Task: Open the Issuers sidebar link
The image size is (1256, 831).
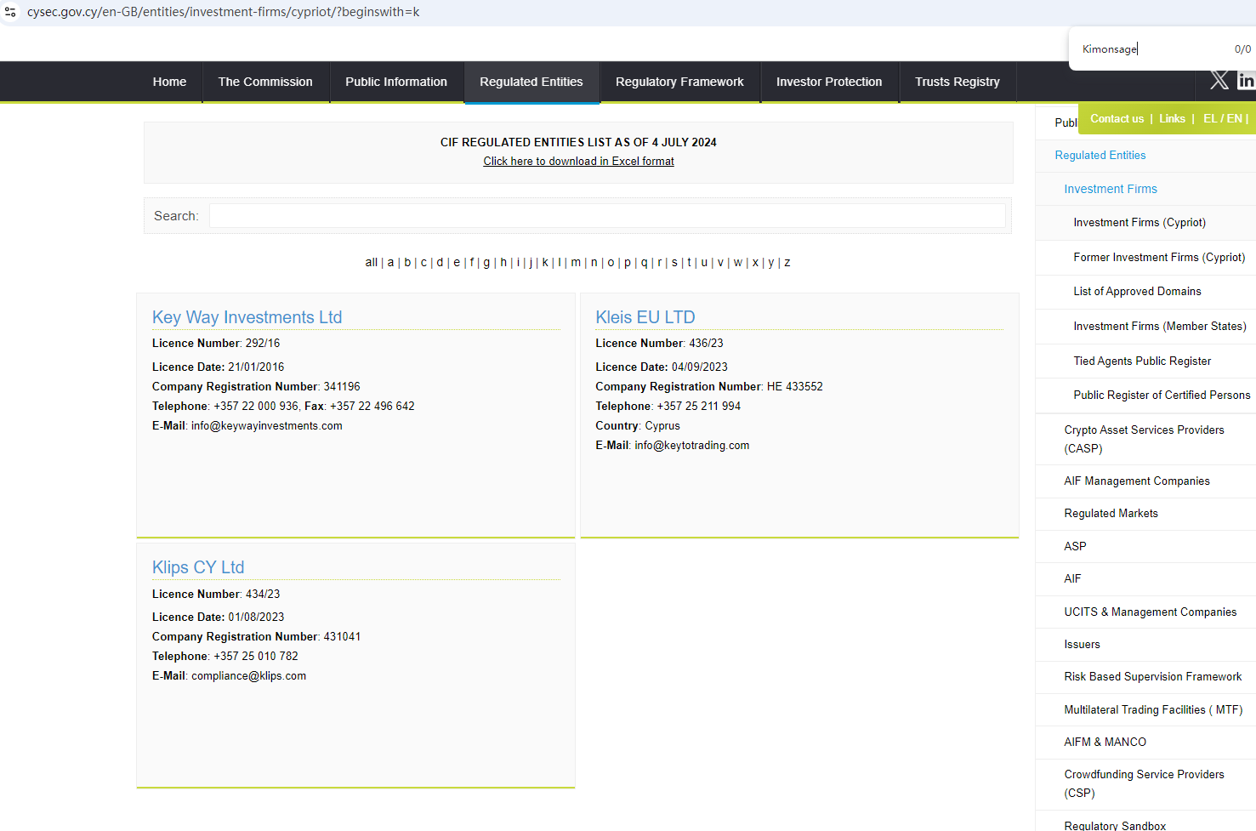Action: (1082, 645)
